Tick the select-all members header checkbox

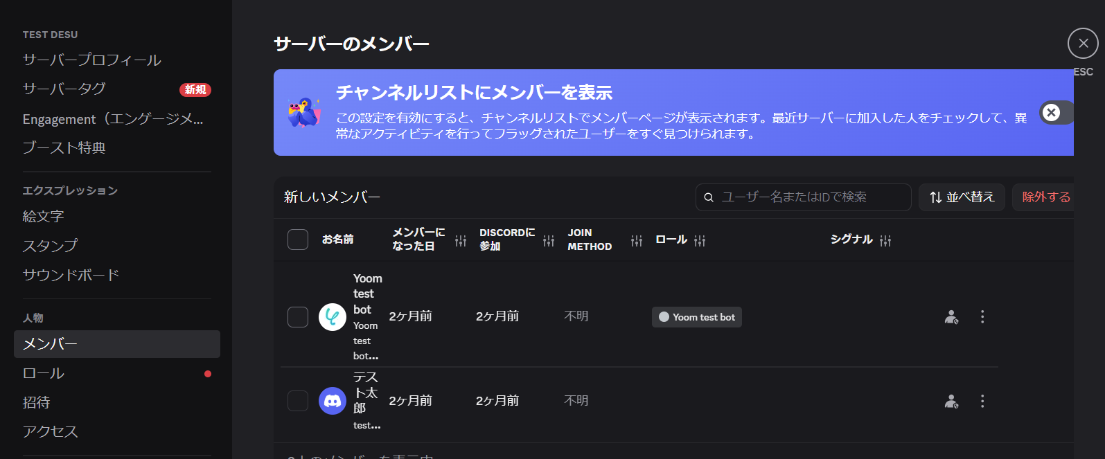[298, 240]
